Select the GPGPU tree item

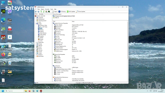point(41,38)
